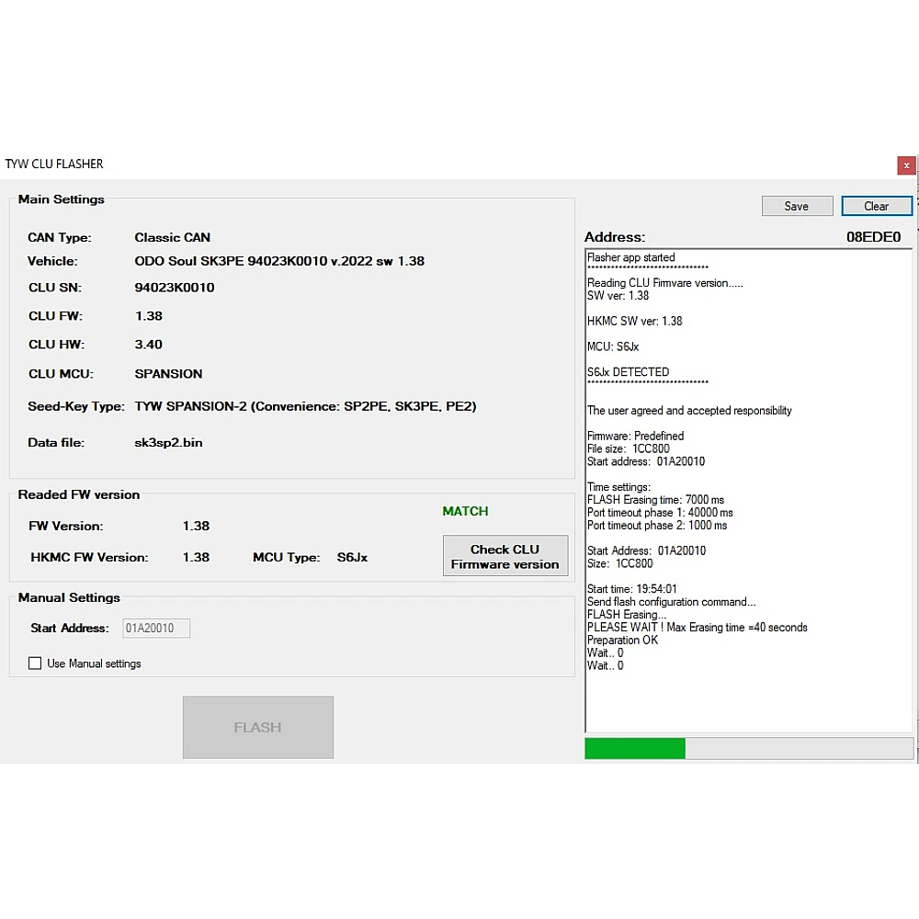Clear the log output

[876, 206]
